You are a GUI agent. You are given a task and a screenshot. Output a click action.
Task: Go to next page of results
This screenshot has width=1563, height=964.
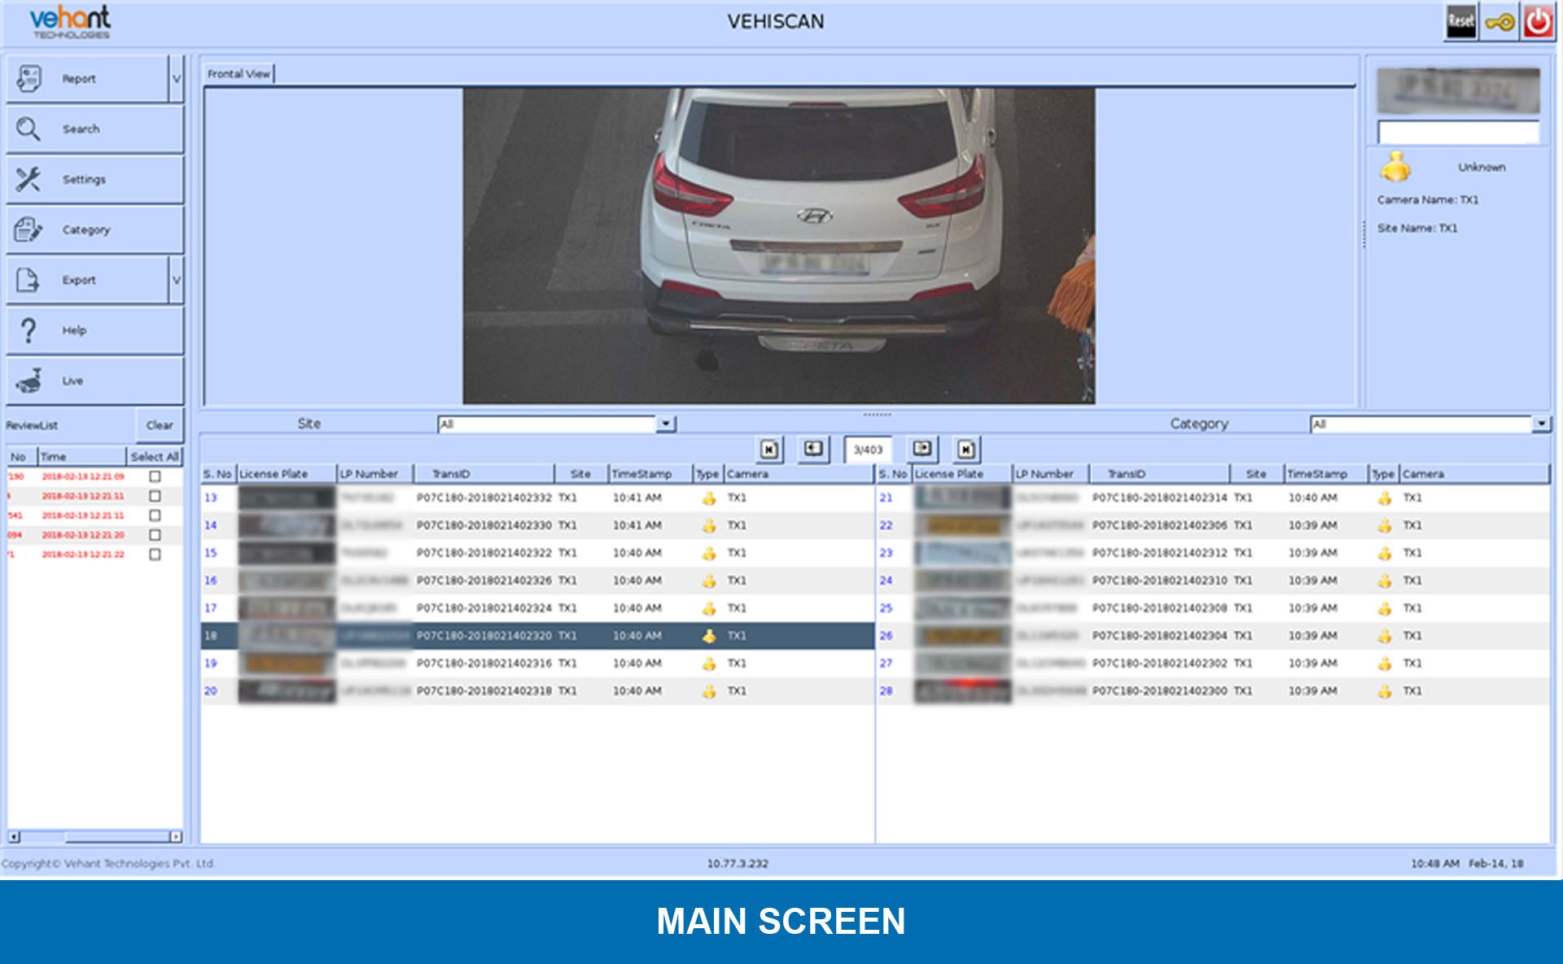[x=922, y=449]
